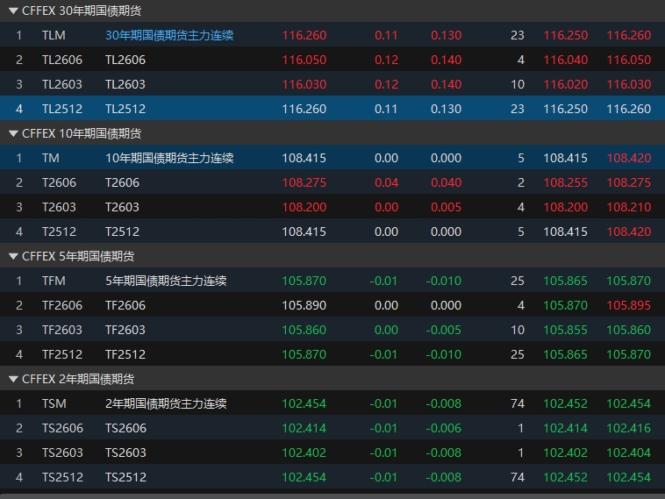Viewport: 665px width, 499px height.
Task: Click bid price 116.040 in TL2606 row
Action: [x=565, y=60]
